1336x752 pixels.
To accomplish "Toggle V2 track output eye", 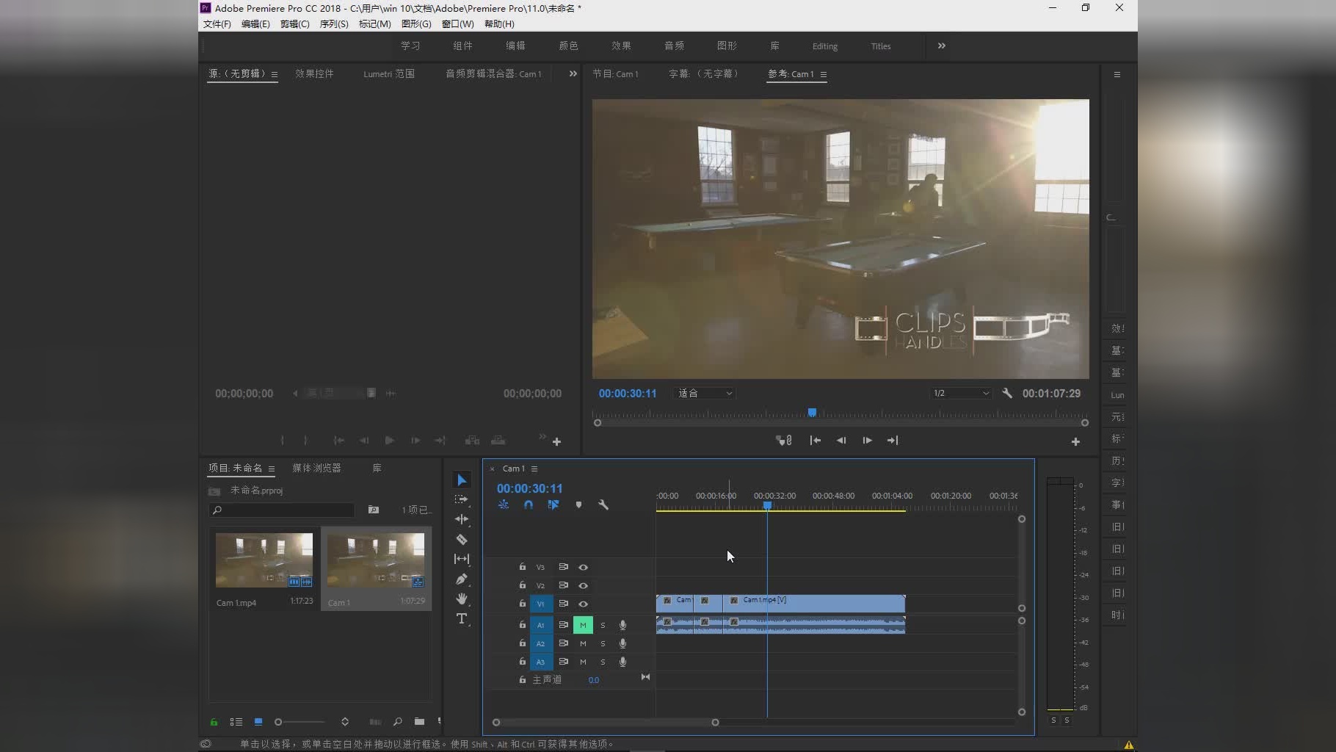I will point(584,585).
